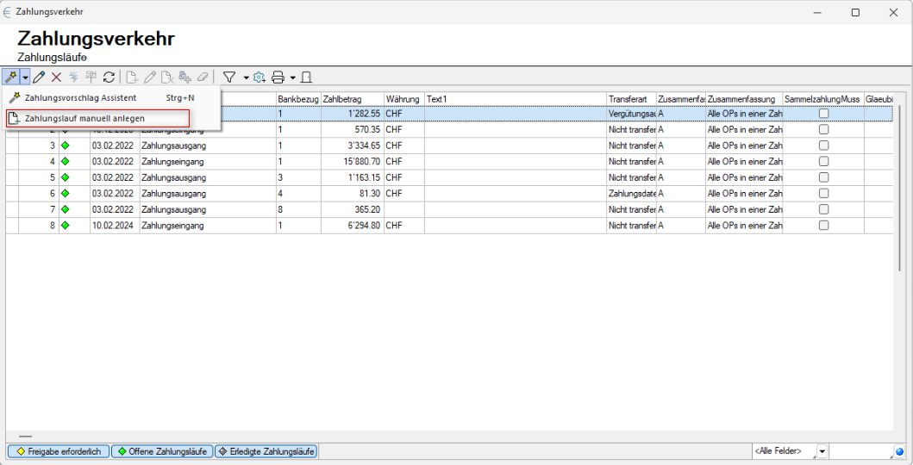Image resolution: width=913 pixels, height=465 pixels.
Task: Click the funnel filter icon
Action: [x=229, y=77]
